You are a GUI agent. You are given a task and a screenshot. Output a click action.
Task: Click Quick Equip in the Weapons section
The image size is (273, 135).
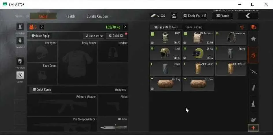click(41, 90)
